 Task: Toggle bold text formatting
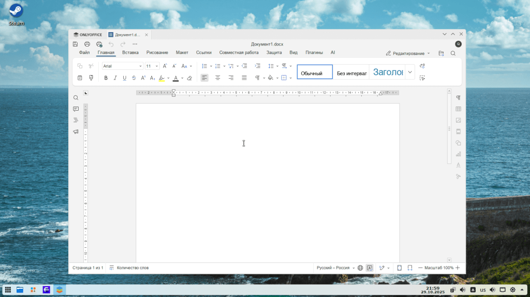pyautogui.click(x=106, y=78)
